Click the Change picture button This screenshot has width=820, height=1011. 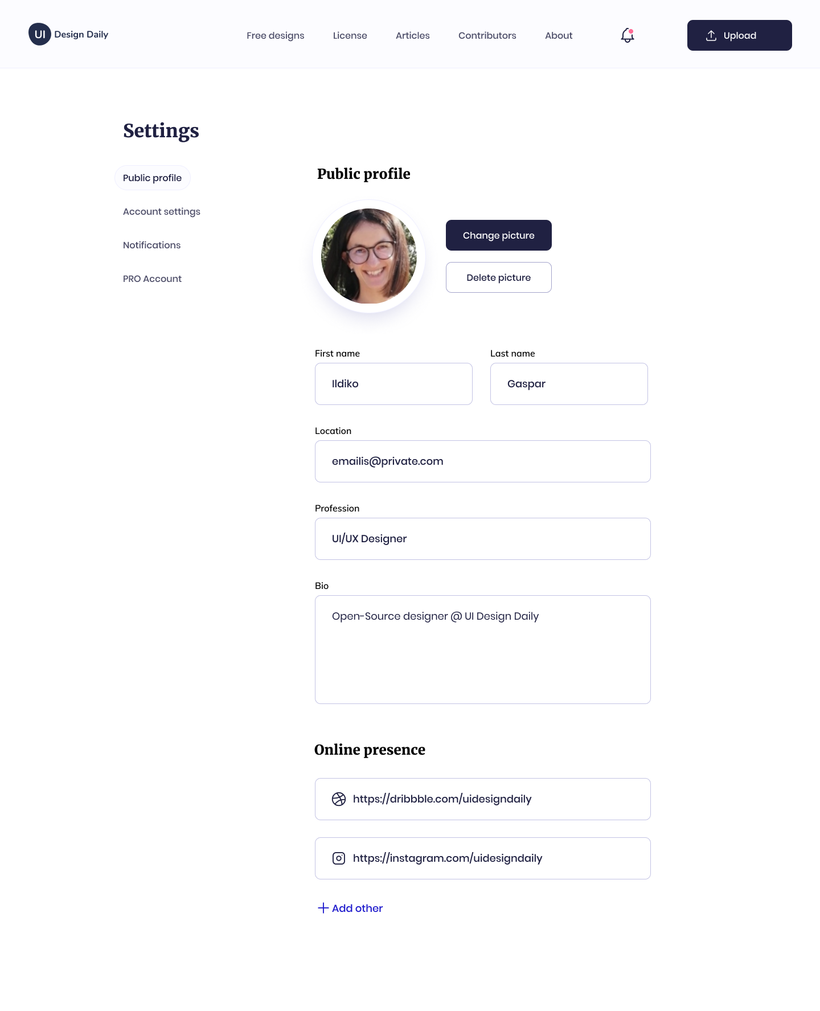(x=499, y=235)
